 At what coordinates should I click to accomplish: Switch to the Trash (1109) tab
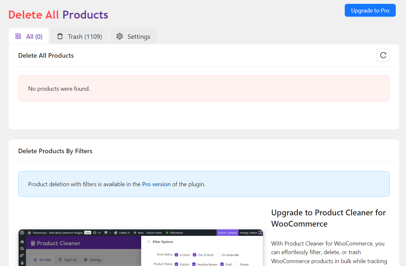pyautogui.click(x=79, y=36)
